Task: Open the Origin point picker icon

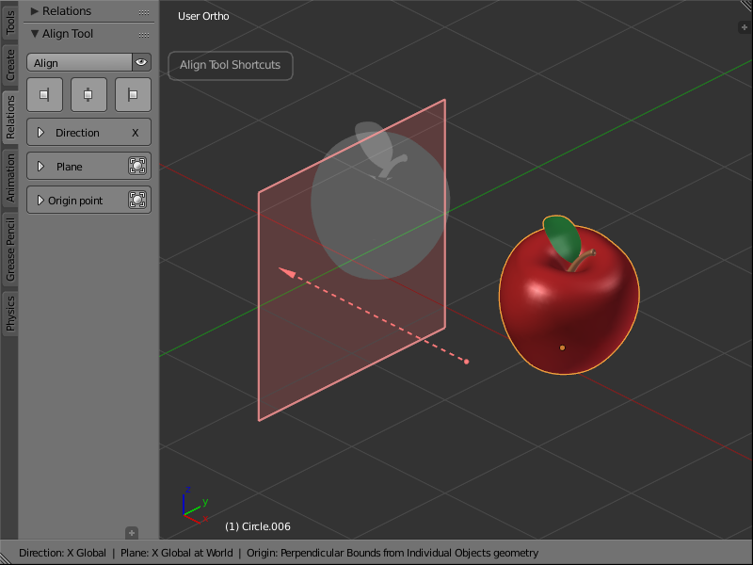Action: pyautogui.click(x=139, y=200)
